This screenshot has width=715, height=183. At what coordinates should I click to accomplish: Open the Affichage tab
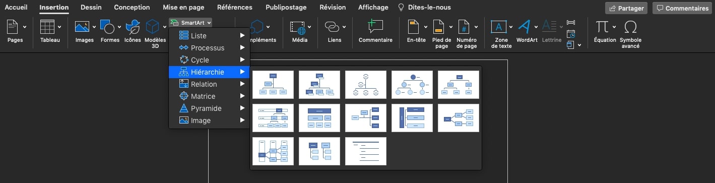pyautogui.click(x=373, y=8)
